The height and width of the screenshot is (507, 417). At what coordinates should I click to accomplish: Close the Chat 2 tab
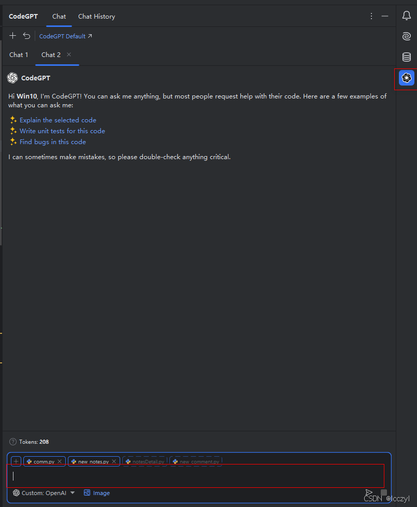[x=69, y=54]
